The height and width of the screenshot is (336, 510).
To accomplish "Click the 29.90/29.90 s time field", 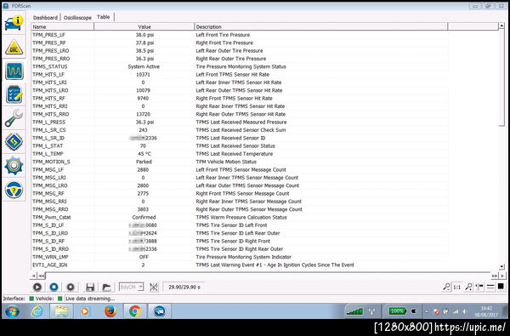I will coord(184,288).
